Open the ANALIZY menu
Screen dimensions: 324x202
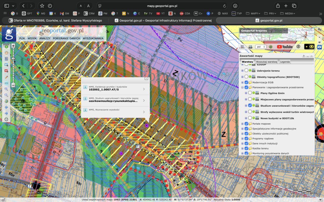point(45,39)
